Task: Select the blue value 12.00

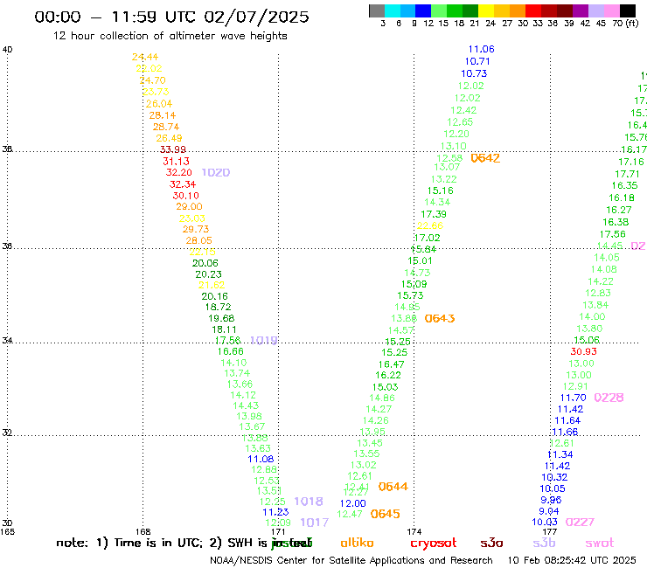Action: coord(353,503)
